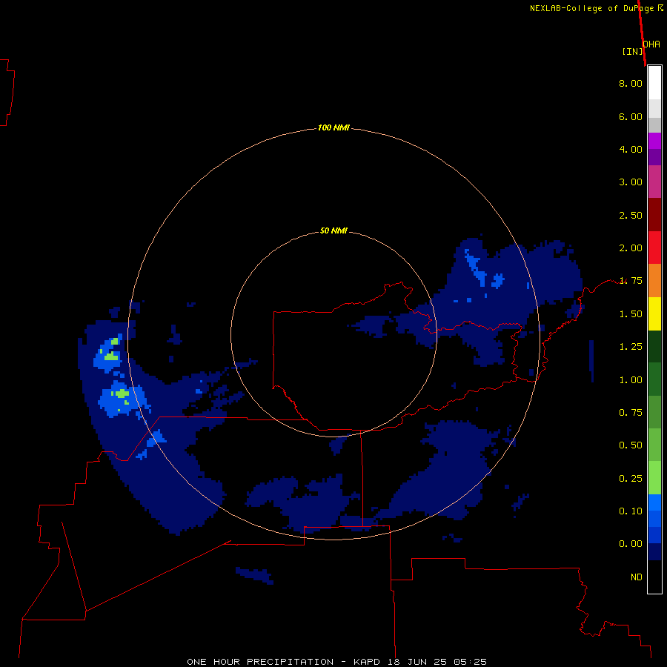Click the 1.25 legend value
The height and width of the screenshot is (667, 667).
[x=631, y=347]
